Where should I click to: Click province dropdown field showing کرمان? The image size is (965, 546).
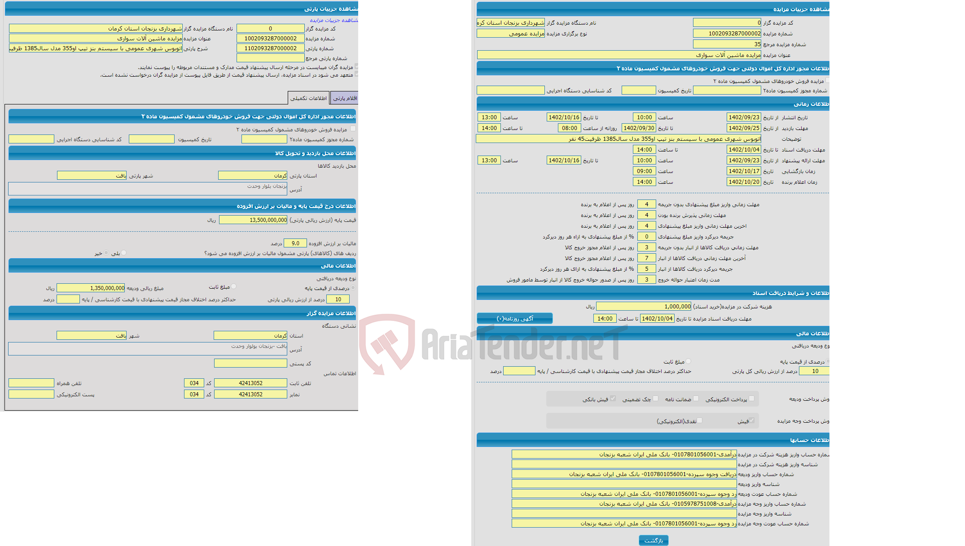[245, 175]
